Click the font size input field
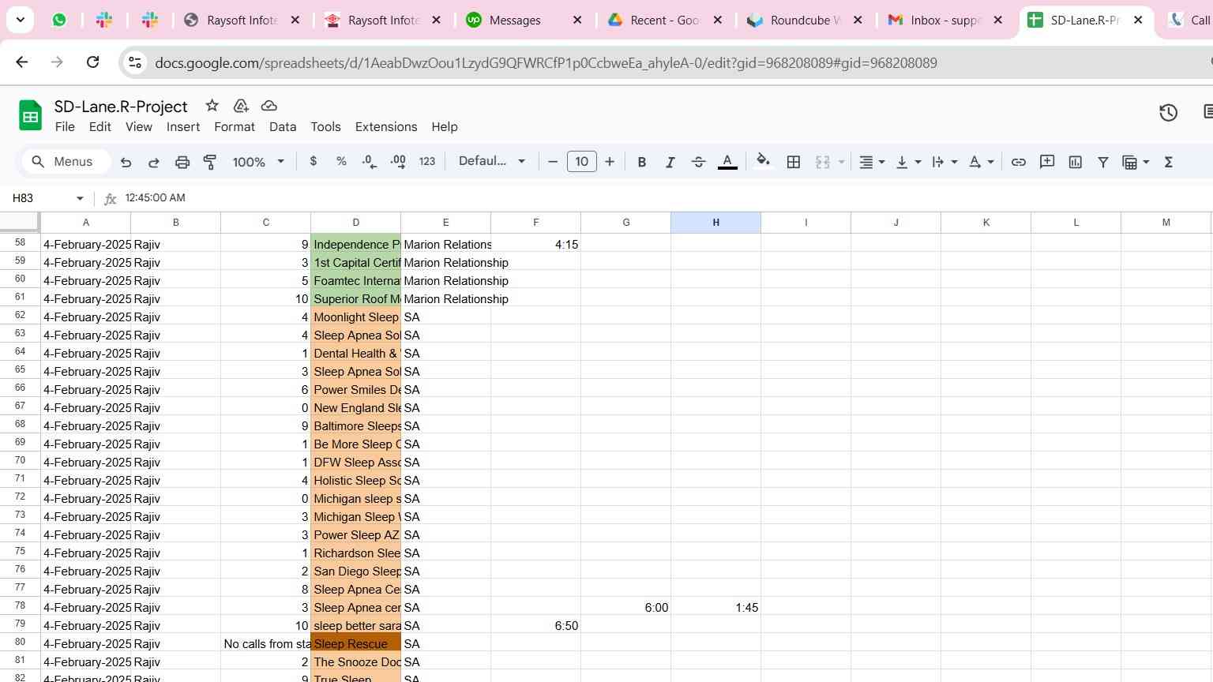1213x682 pixels. (582, 162)
